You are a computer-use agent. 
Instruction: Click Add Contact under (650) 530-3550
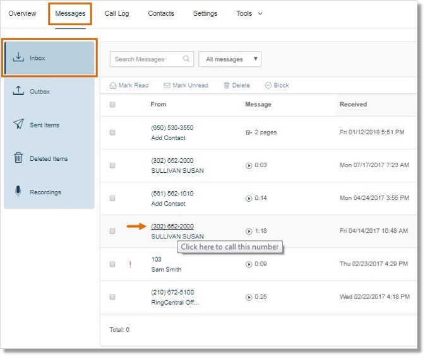tap(169, 138)
